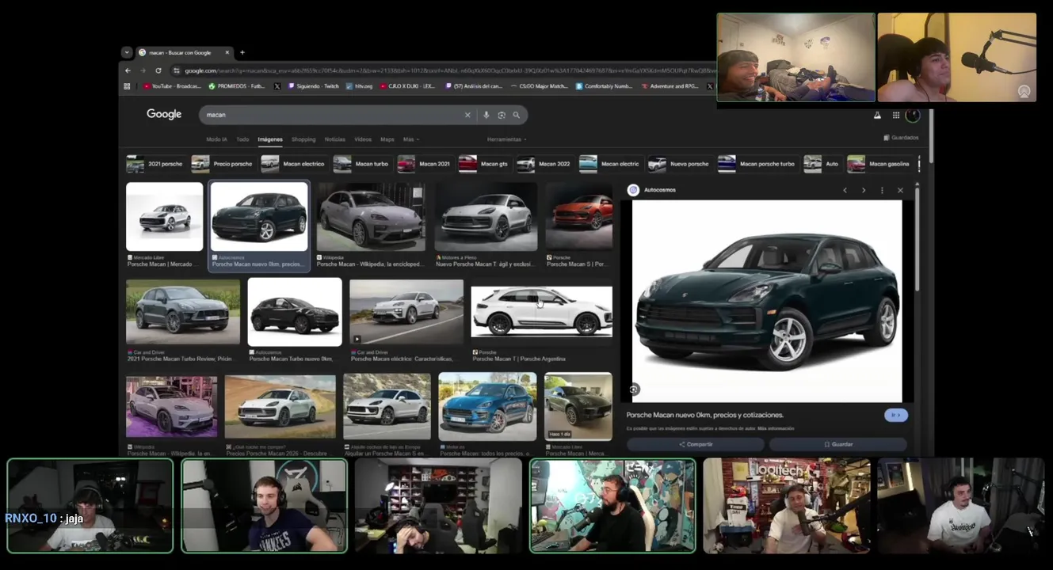
Task: Open Google Lens image search icon
Action: point(502,115)
